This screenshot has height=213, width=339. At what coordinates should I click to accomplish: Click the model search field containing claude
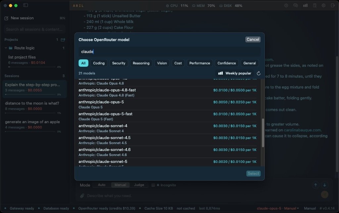(x=169, y=51)
